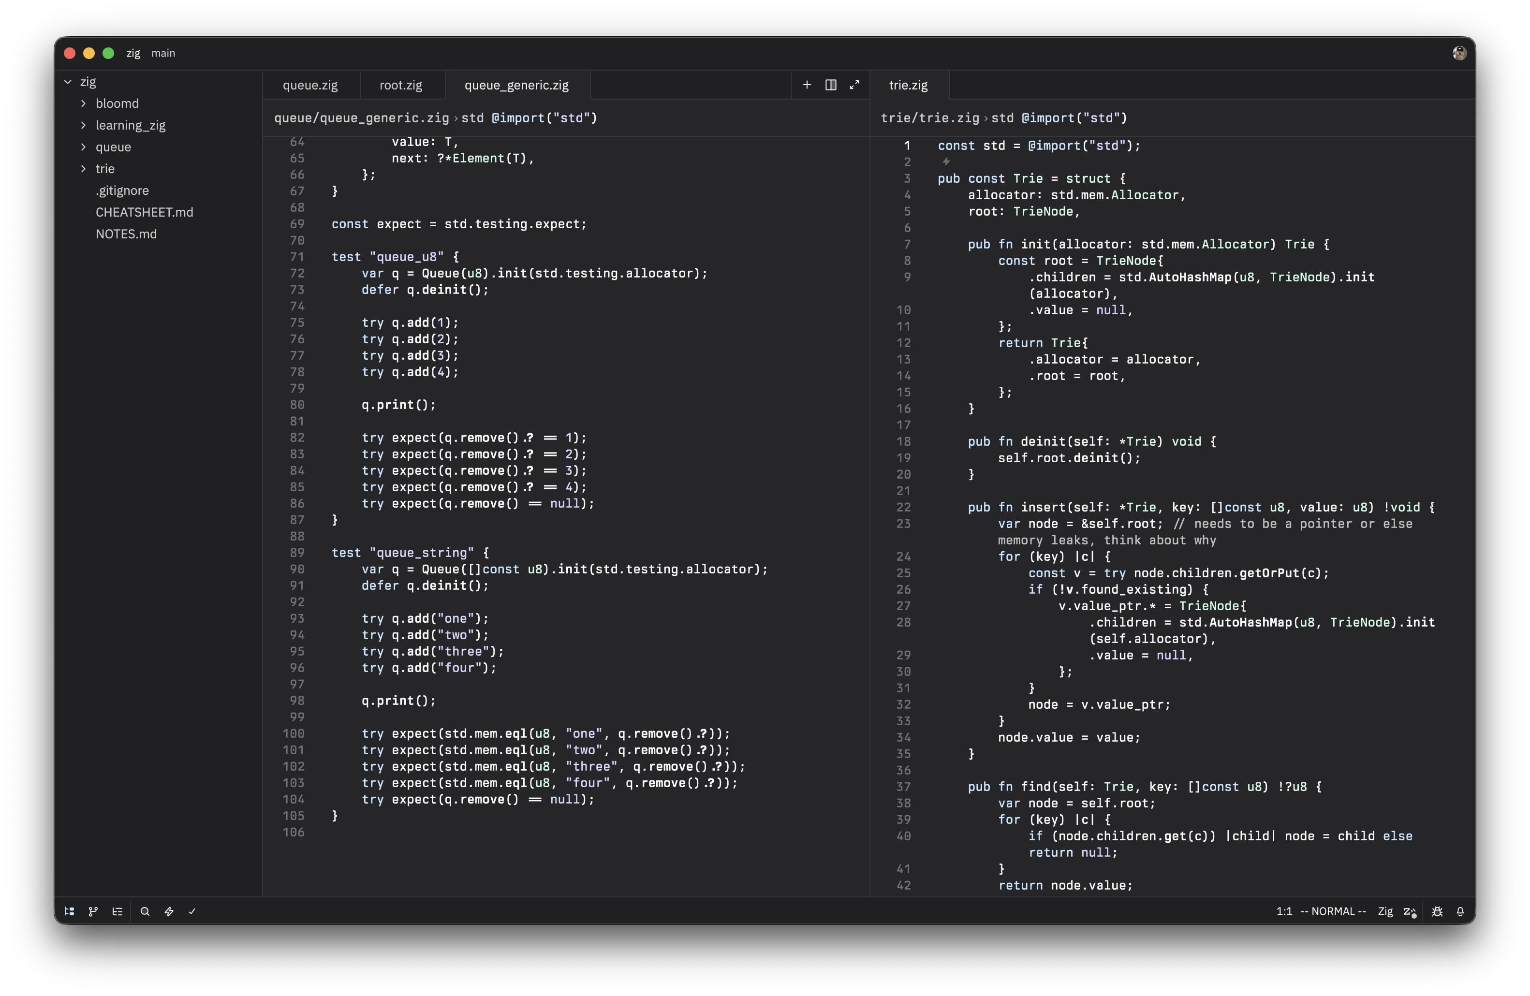
Task: Click the Zed edit prediction status icon
Action: (1410, 911)
